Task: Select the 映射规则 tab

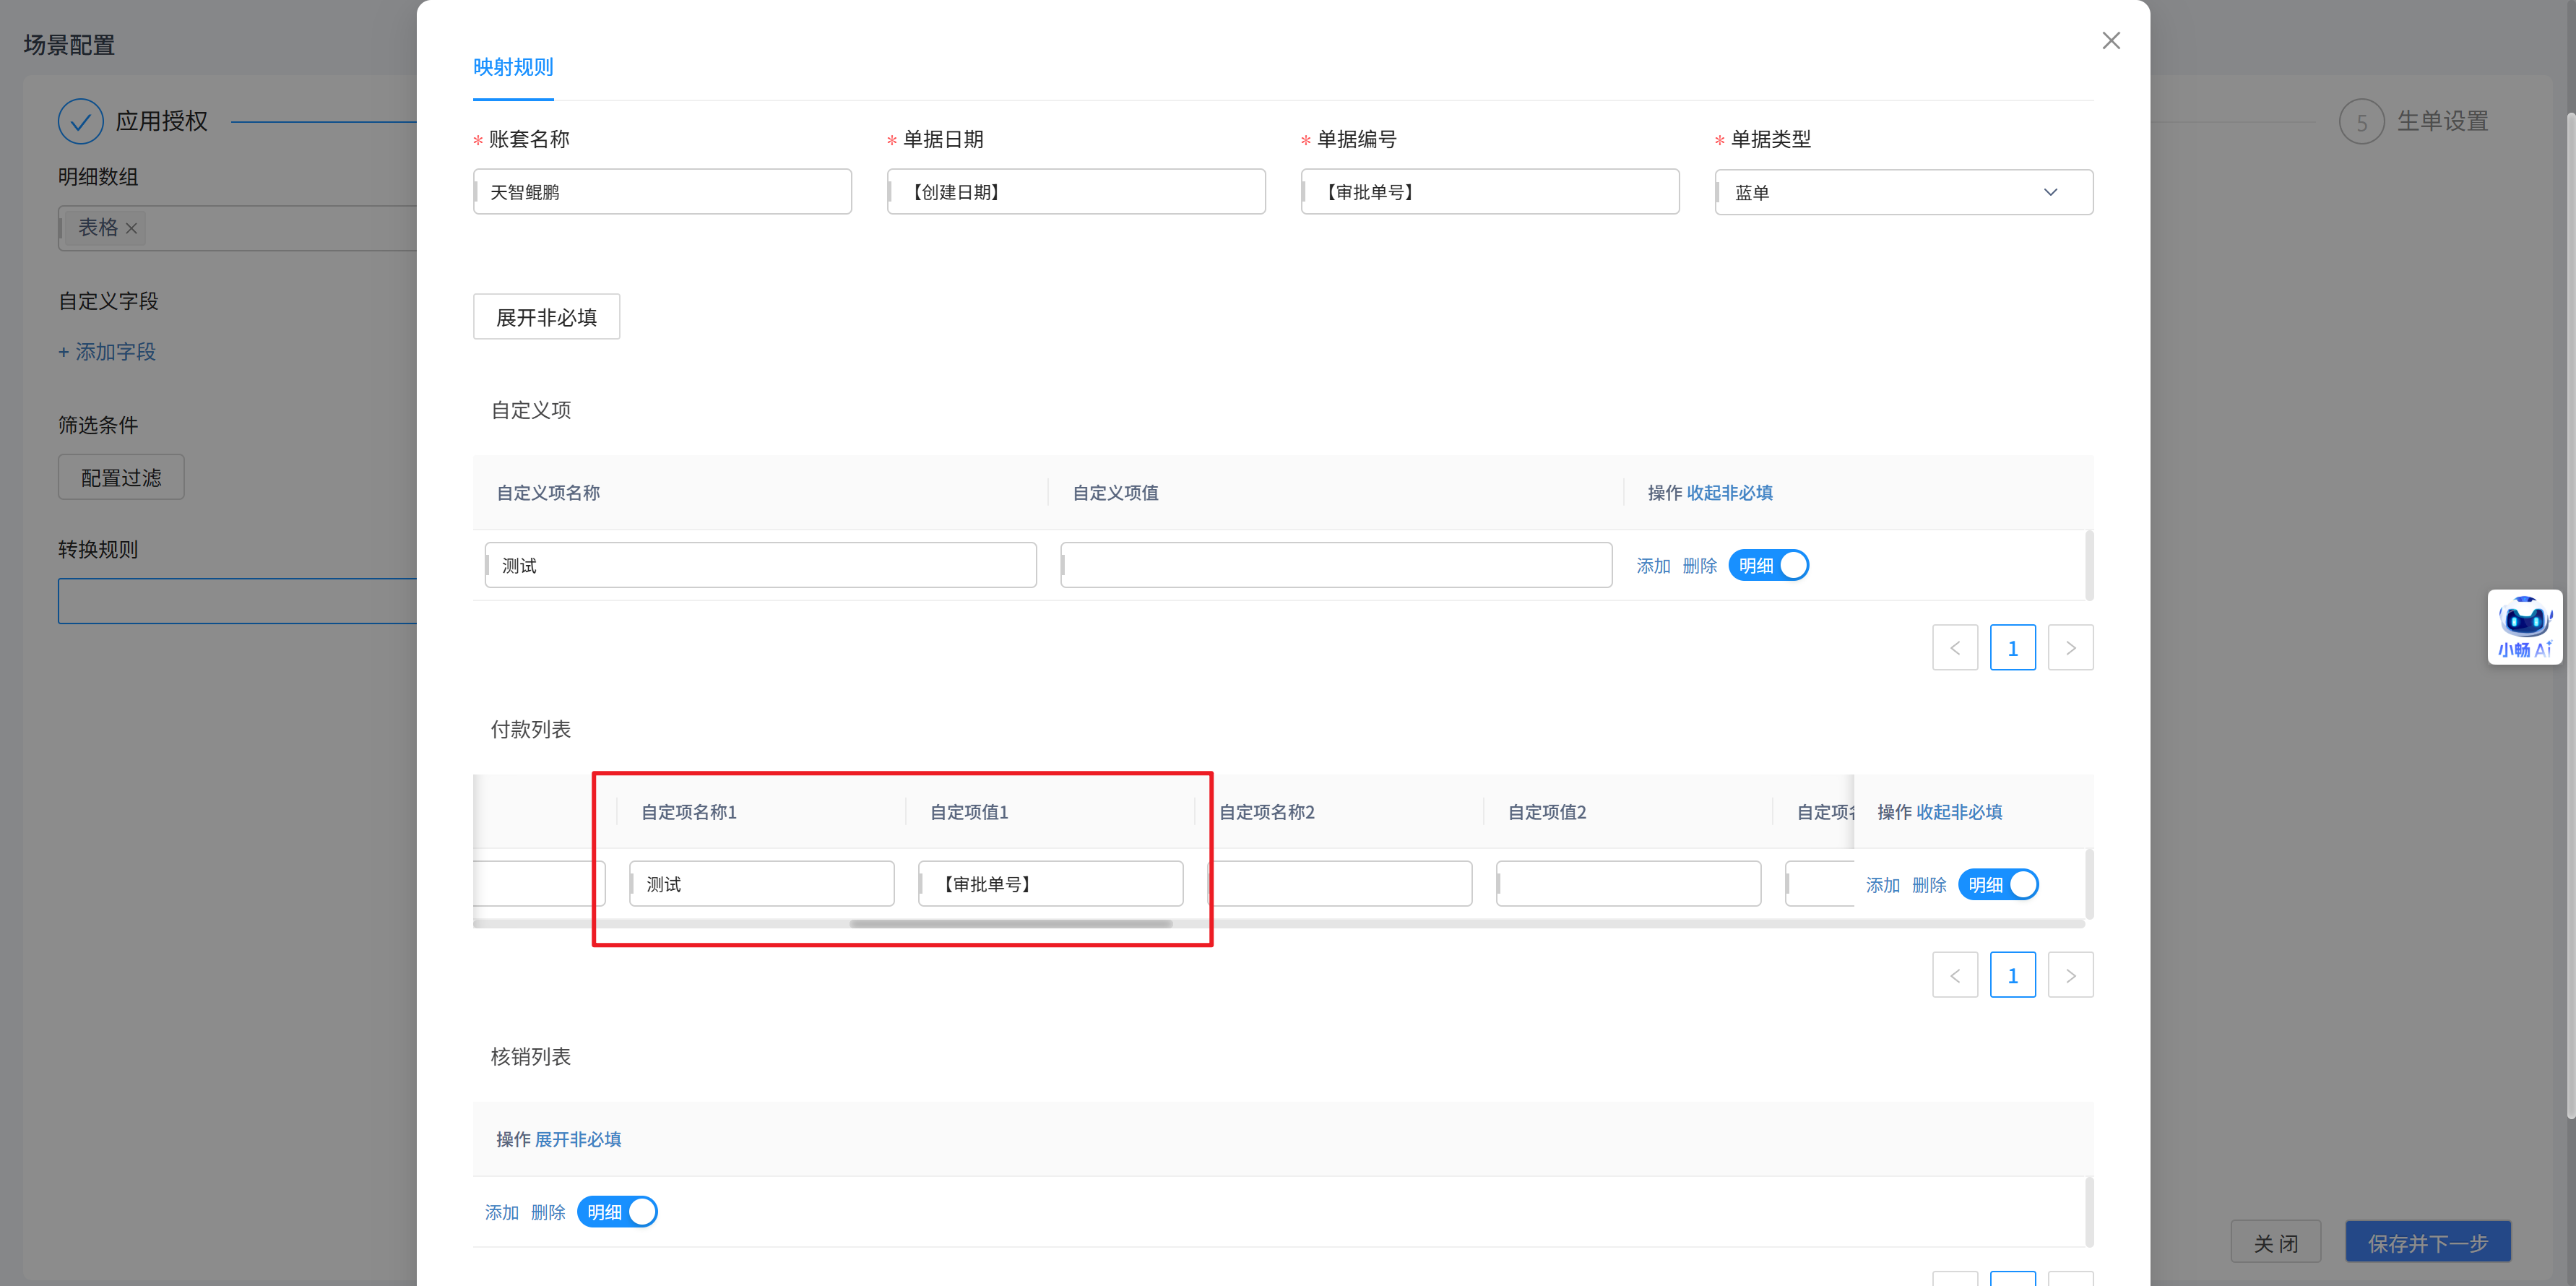Action: [x=513, y=67]
